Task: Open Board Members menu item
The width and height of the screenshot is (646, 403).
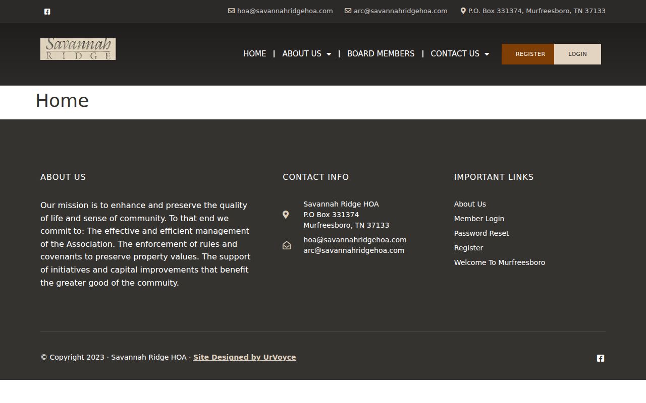Action: [x=381, y=54]
